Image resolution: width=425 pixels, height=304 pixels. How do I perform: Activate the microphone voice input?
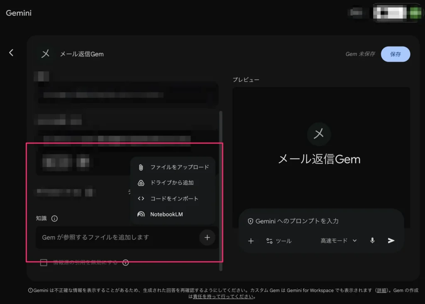pyautogui.click(x=372, y=240)
